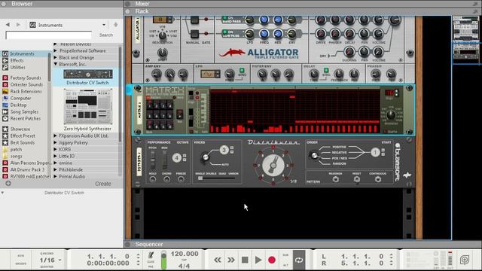Click the browser search input field
482x271 pixels.
point(48,35)
